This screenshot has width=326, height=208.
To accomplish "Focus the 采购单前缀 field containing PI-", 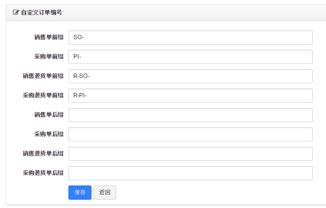I will pos(190,57).
